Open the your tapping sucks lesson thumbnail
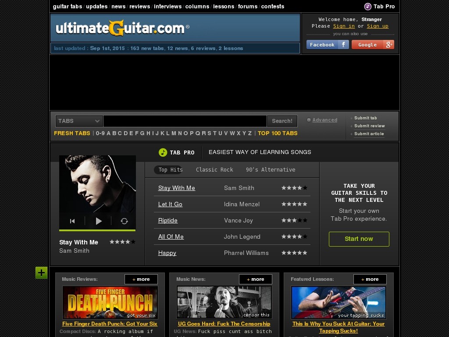 [x=339, y=303]
